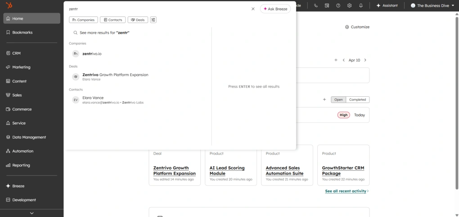
Task: Click the EV contact avatar
Action: coord(76,100)
